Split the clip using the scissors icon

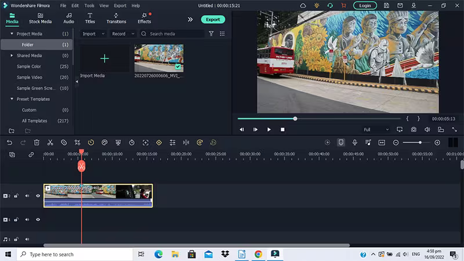[50, 143]
